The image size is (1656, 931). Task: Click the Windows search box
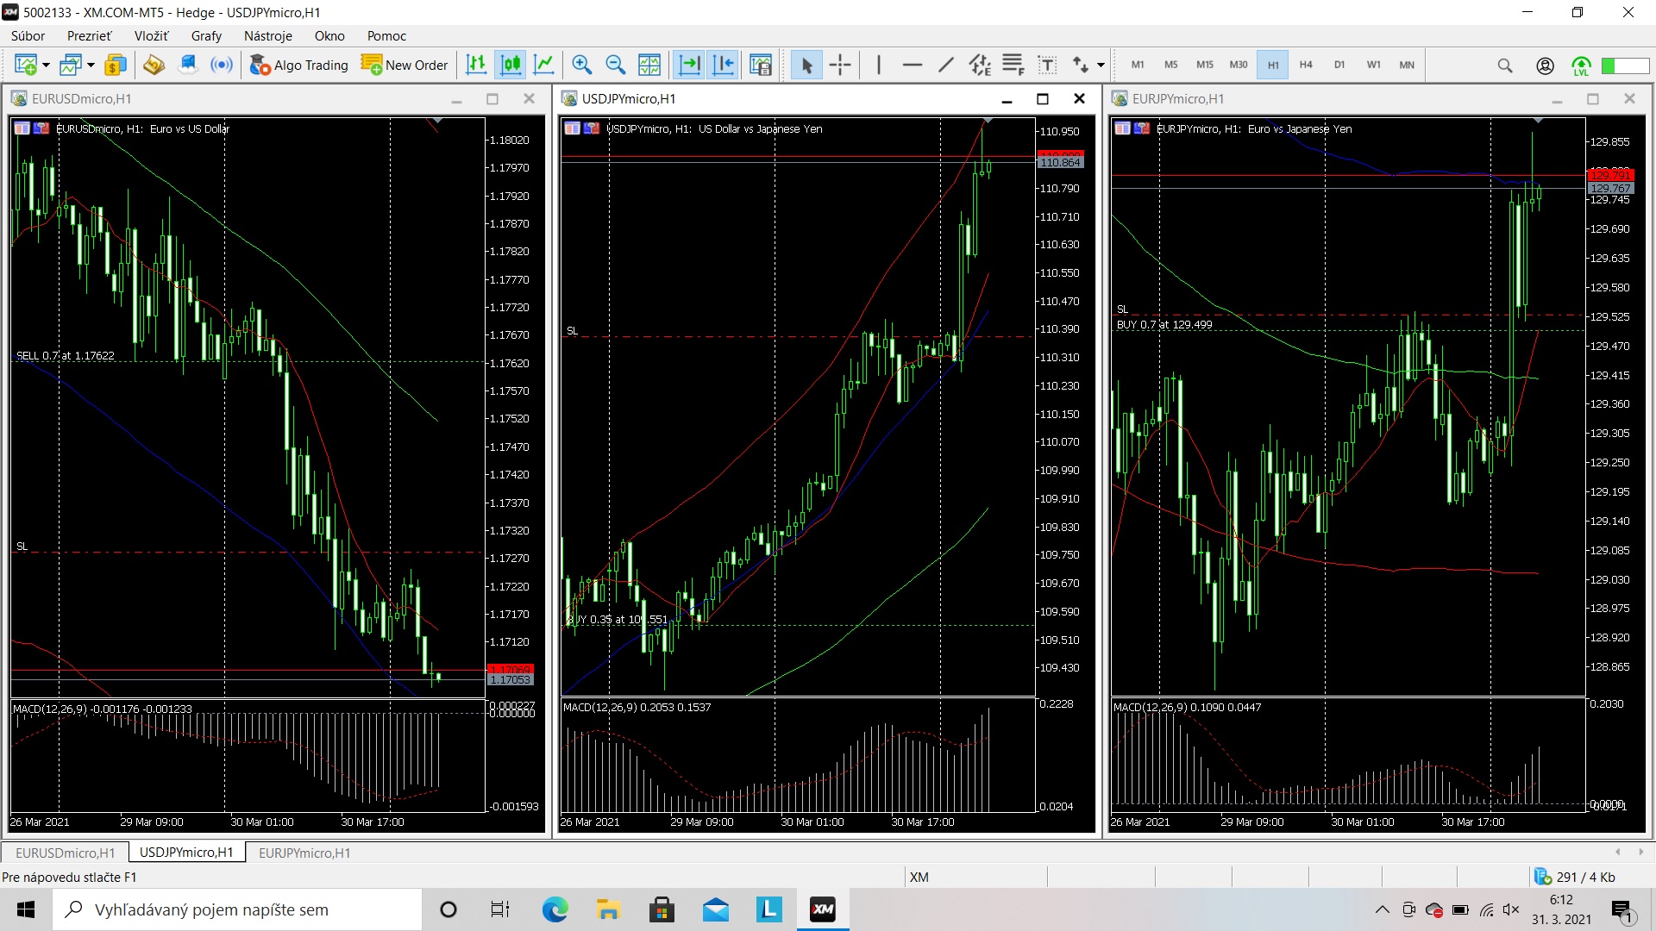click(x=237, y=909)
